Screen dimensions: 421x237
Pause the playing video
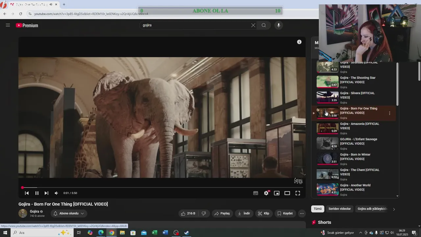pos(37,193)
